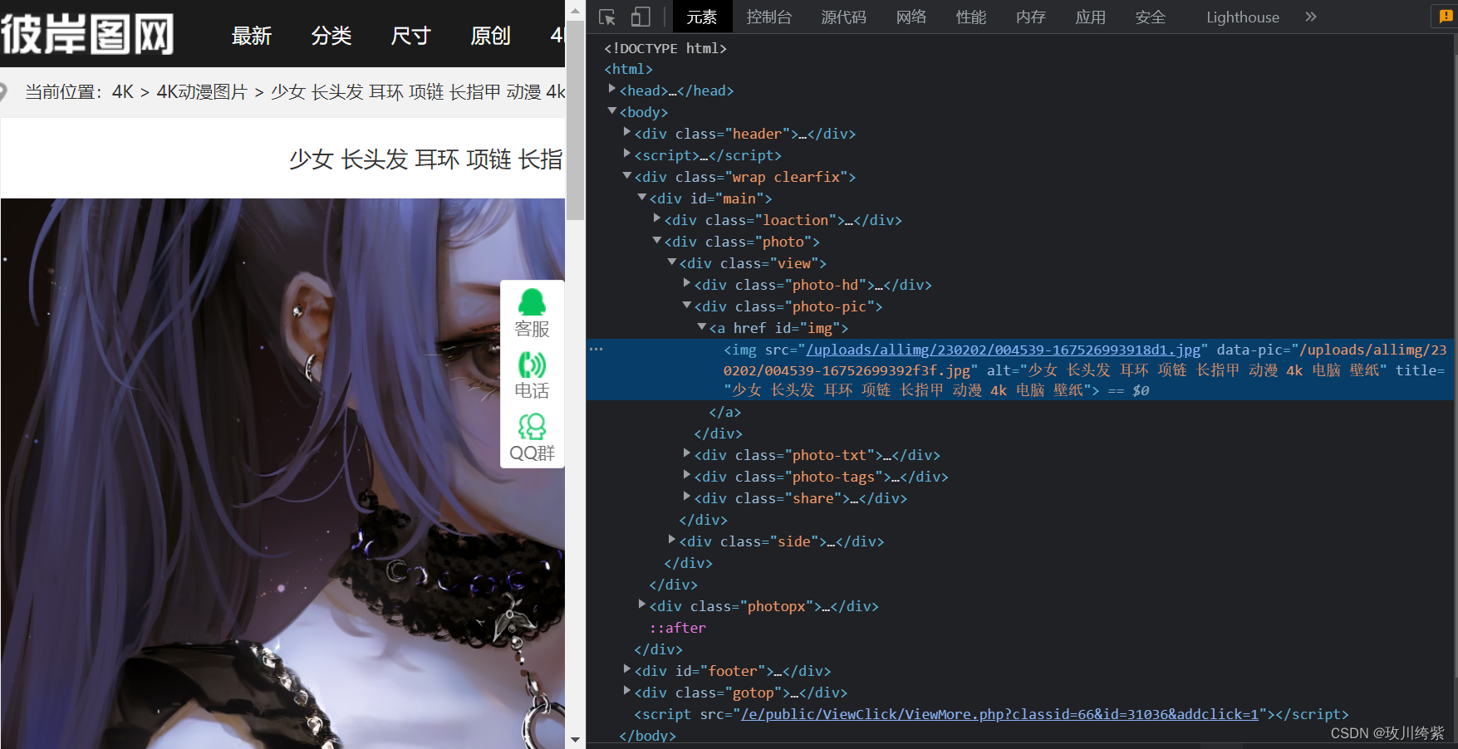Open the 应用 Application tab
This screenshot has height=749, width=1458.
1090,17
